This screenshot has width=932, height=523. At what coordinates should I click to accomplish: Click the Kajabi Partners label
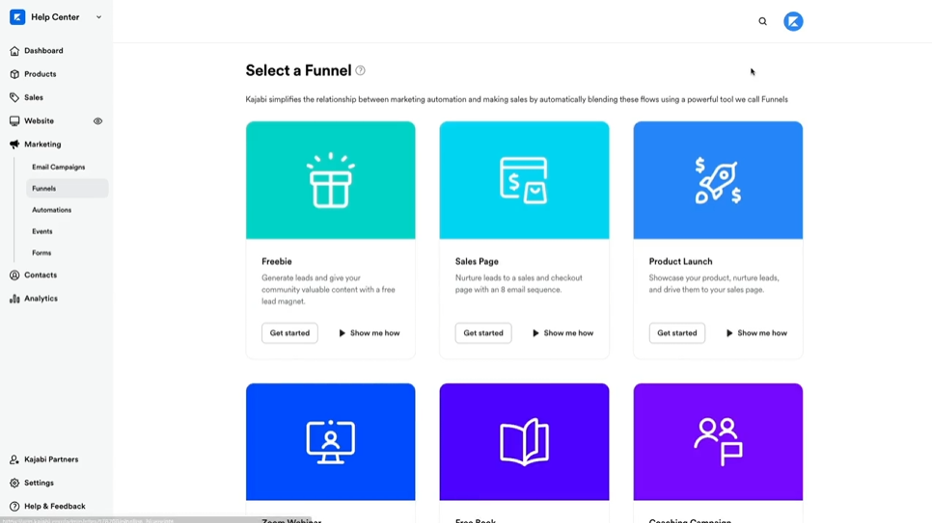pyautogui.click(x=51, y=459)
